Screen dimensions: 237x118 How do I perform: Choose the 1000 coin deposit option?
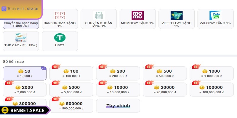coord(211,73)
